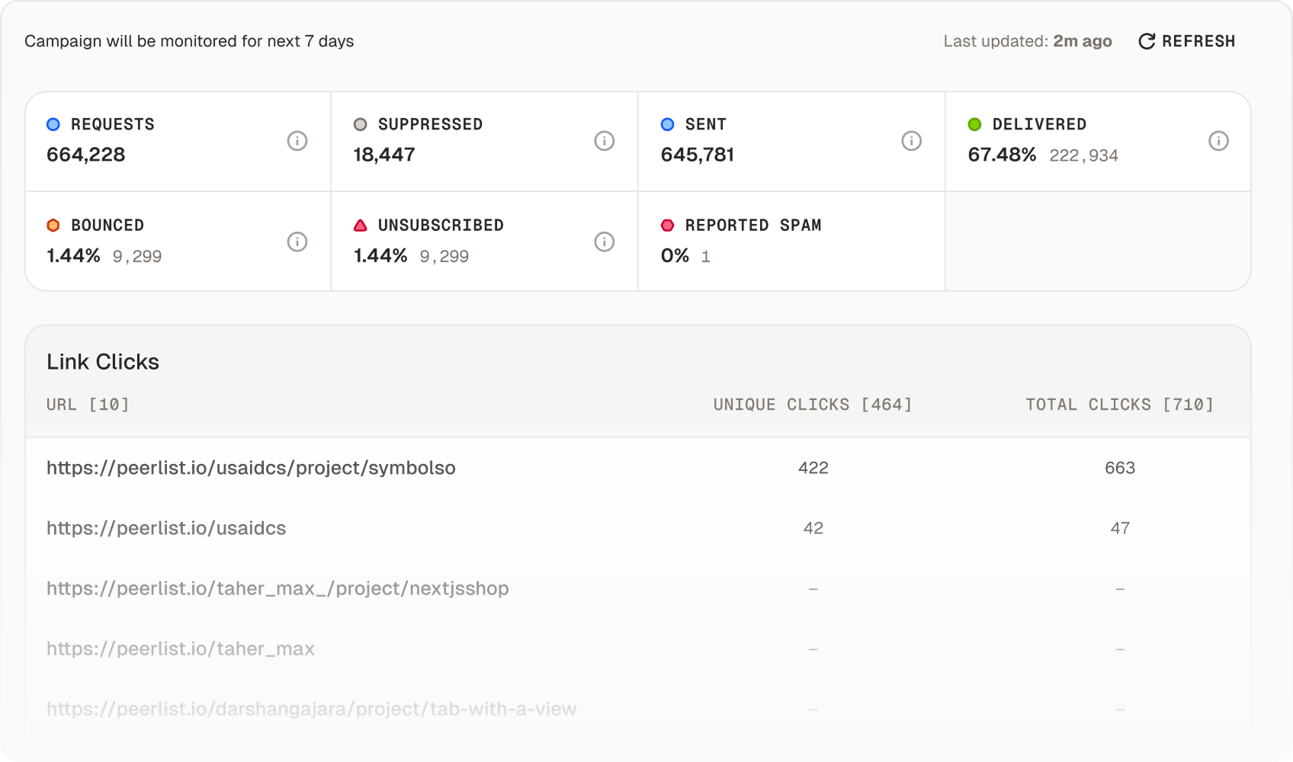Click the blue Requests status dot
This screenshot has height=762, width=1293.
(x=53, y=123)
